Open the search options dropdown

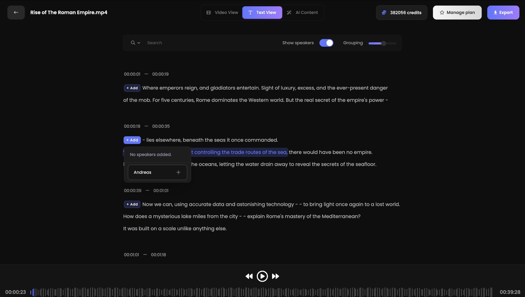135,43
